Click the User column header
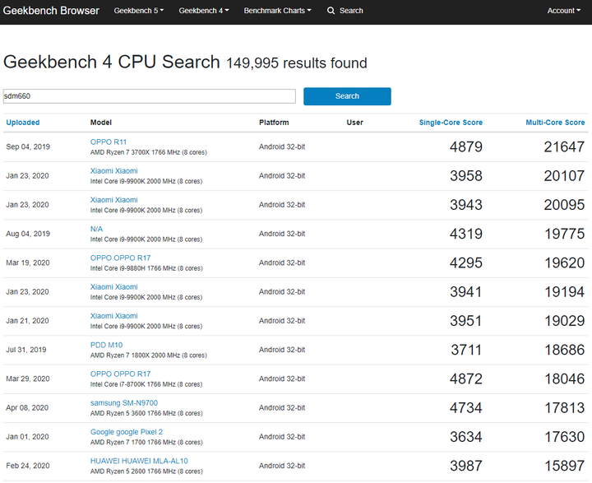 (x=355, y=123)
